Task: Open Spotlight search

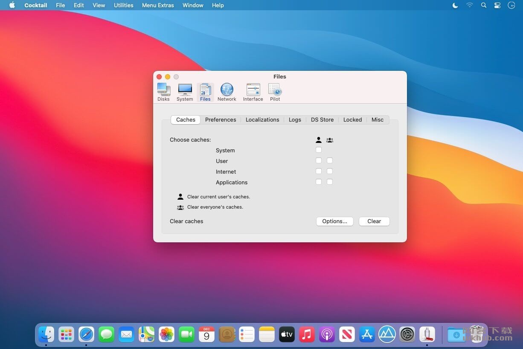Action: coord(484,5)
